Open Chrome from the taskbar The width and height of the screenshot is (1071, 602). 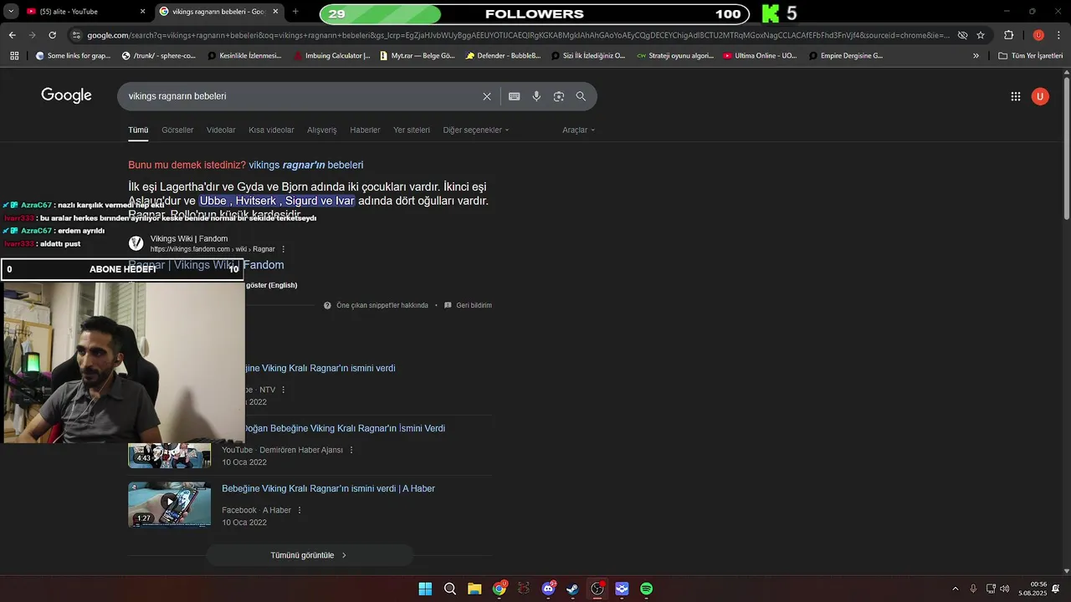tap(500, 589)
